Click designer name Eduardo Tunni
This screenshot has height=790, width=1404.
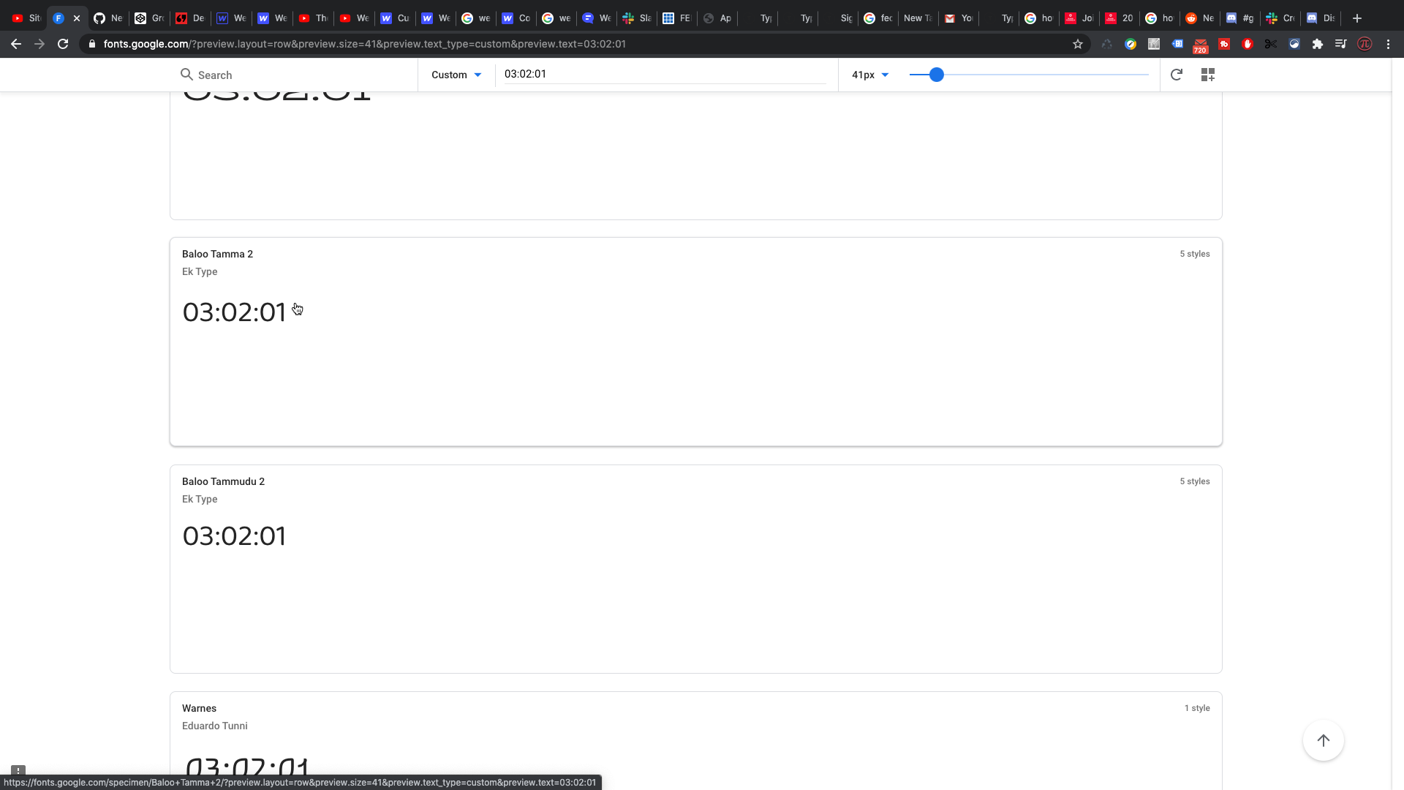(215, 726)
